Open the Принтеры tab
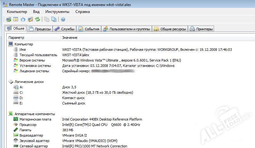The width and height of the screenshot is (255, 148). 201,29
